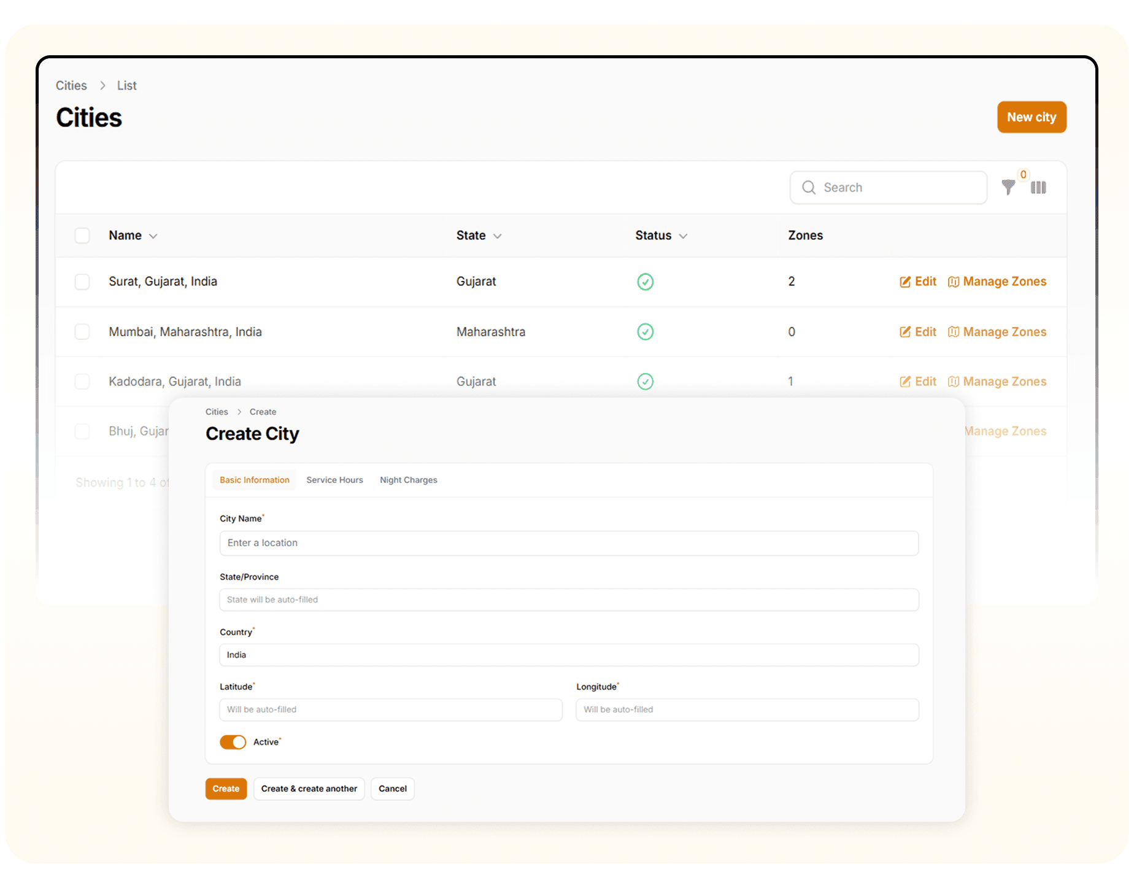Click the orange Create button
Viewport: 1134px width, 888px height.
pos(226,789)
